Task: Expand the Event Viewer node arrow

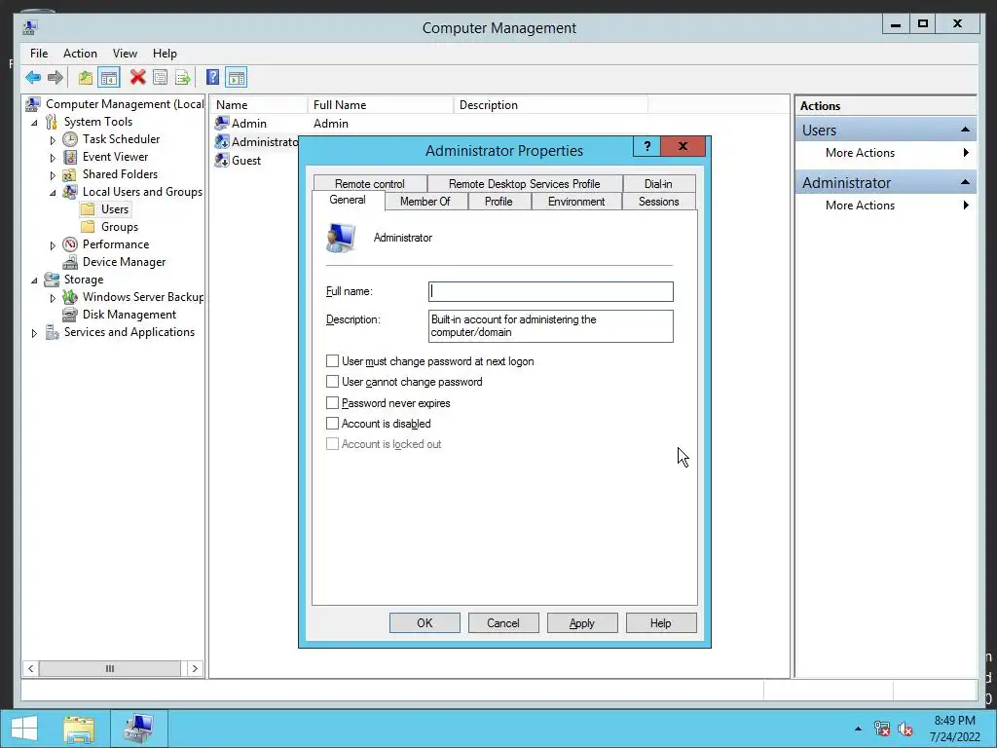Action: (x=53, y=158)
